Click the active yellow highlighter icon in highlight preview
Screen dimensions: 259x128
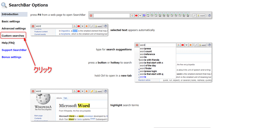[x=92, y=91]
